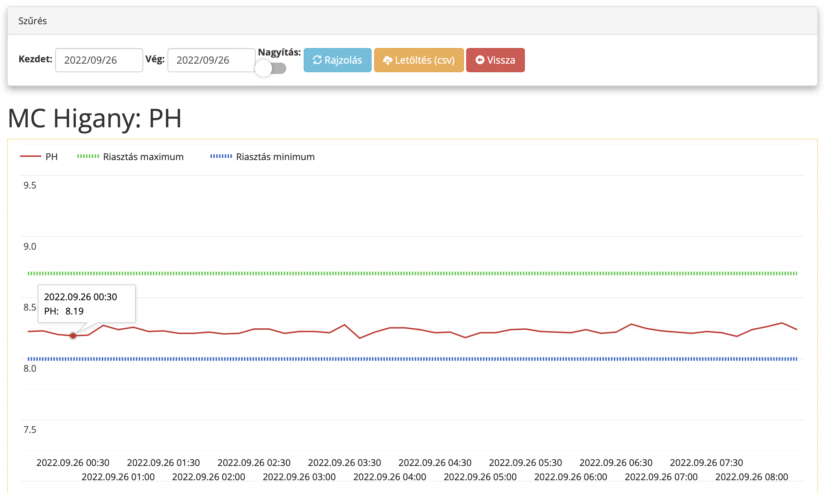825x493 pixels.
Task: Click the MC Higany: PH title
Action: point(95,118)
